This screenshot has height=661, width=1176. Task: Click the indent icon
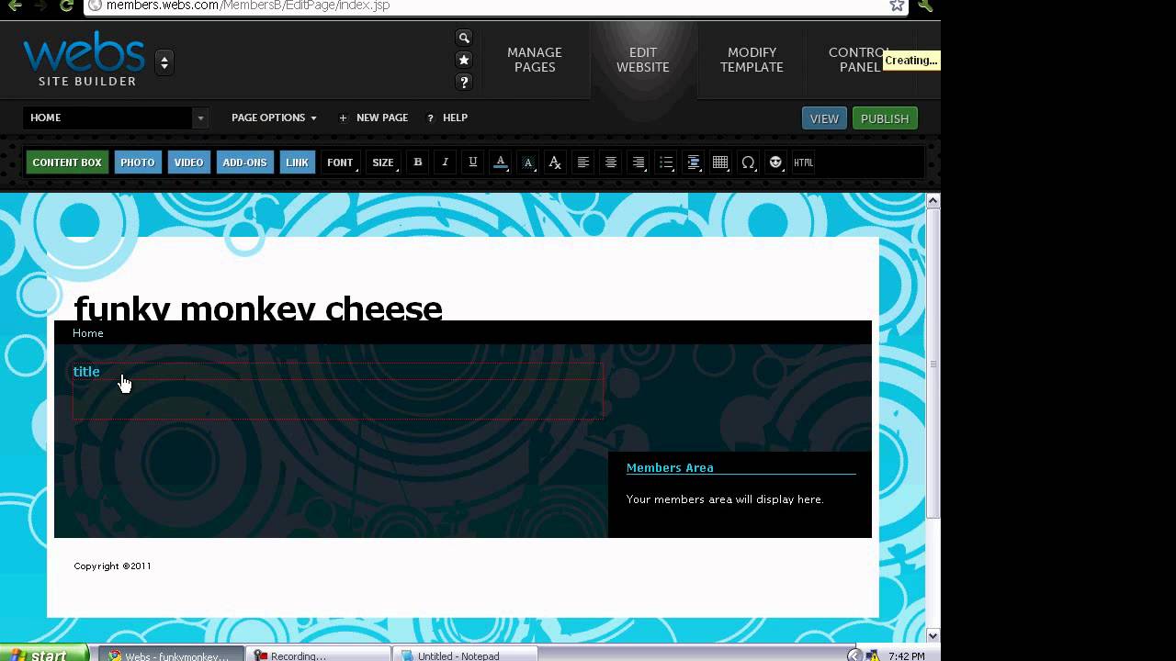[x=694, y=162]
